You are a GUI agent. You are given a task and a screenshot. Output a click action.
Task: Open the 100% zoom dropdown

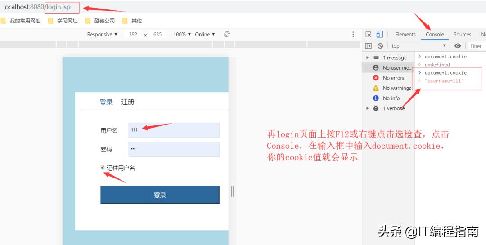click(182, 34)
